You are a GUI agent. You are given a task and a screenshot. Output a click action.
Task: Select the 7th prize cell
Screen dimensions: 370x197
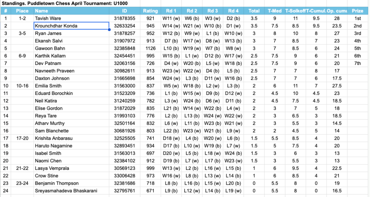357,64
